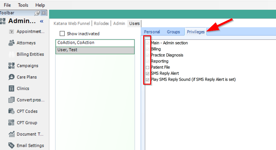276x150 pixels.
Task: Open the File menu
Action: point(7,5)
